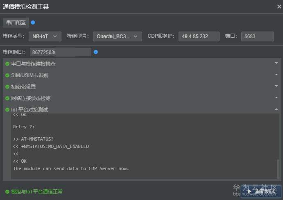
Task: Collapse the IoT平台对接测试 section arrow
Action: 276,109
